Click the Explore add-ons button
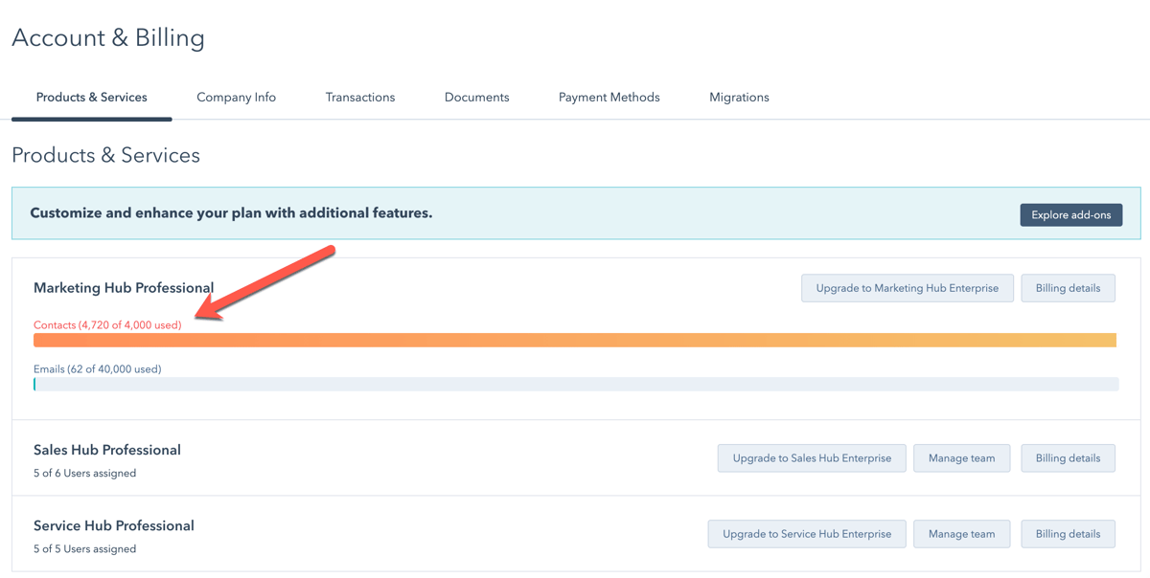 1070,214
